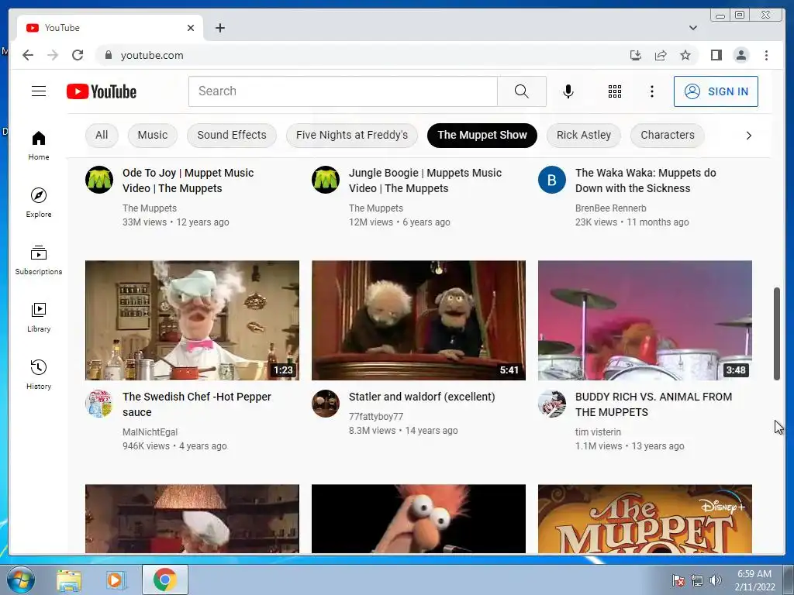794x595 pixels.
Task: Select The Muppet Show chip
Action: 482,135
